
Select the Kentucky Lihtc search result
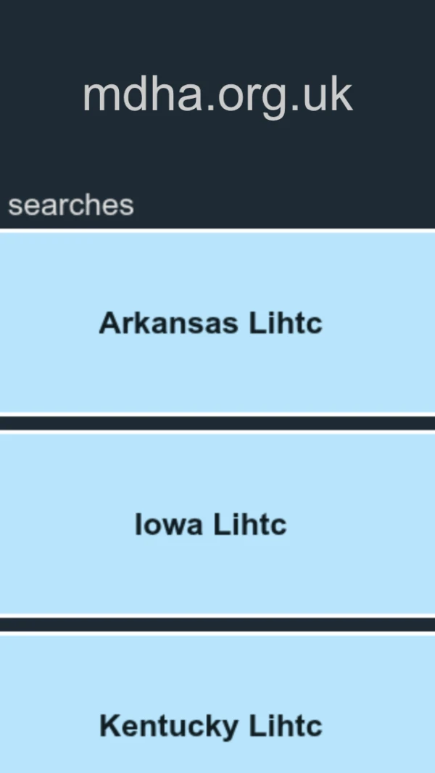210,726
